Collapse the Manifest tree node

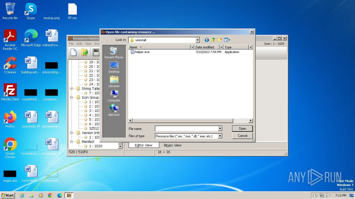[71, 142]
